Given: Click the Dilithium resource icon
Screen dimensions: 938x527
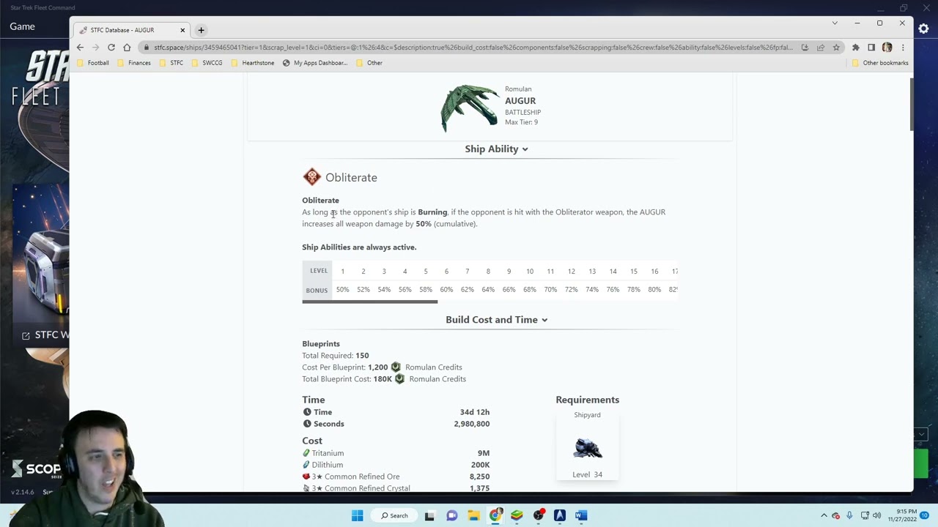Looking at the screenshot, I should [x=306, y=465].
